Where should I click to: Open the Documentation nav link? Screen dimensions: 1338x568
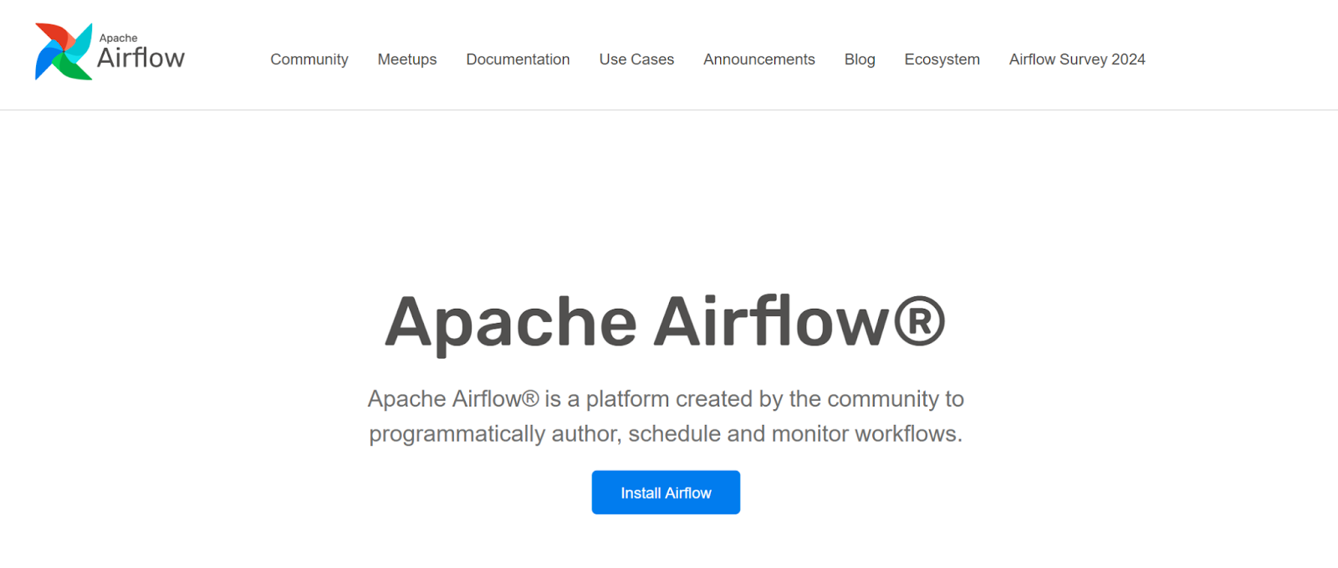point(518,59)
